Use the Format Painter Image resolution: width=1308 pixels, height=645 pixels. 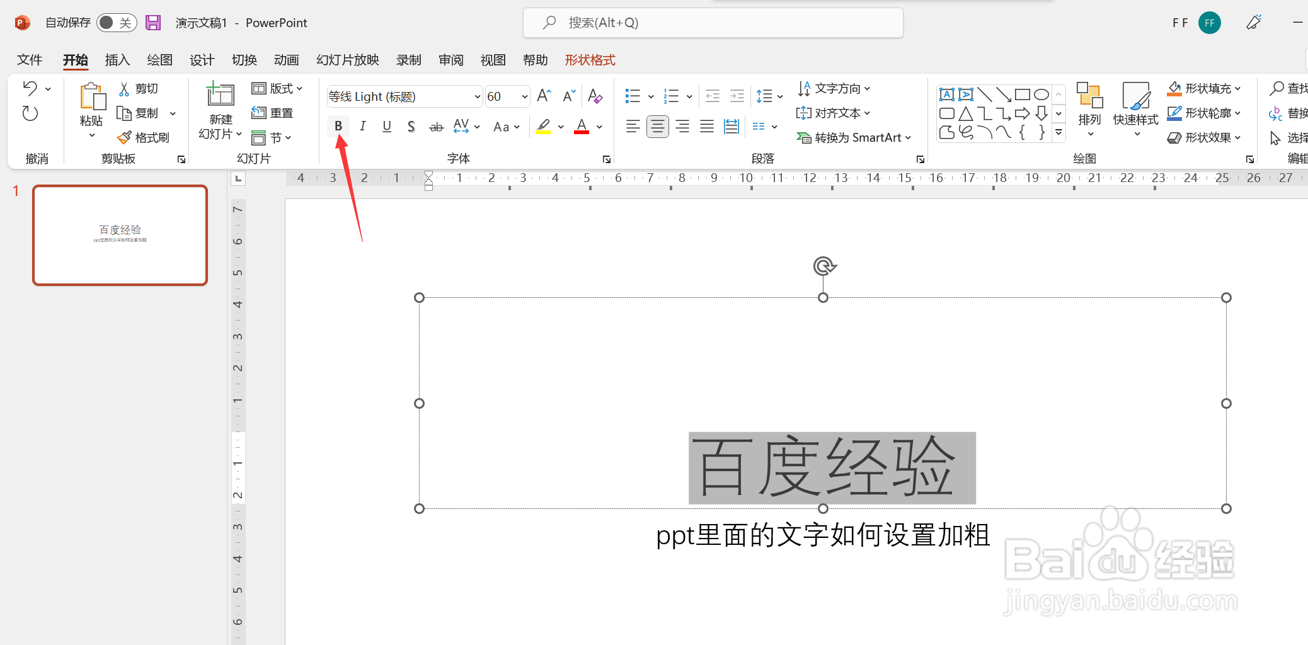click(x=144, y=137)
